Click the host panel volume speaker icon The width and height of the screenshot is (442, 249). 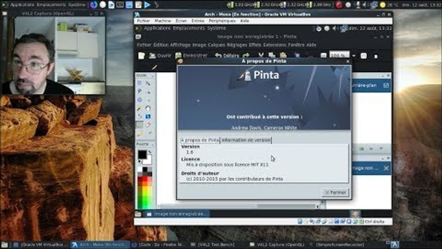364,5
